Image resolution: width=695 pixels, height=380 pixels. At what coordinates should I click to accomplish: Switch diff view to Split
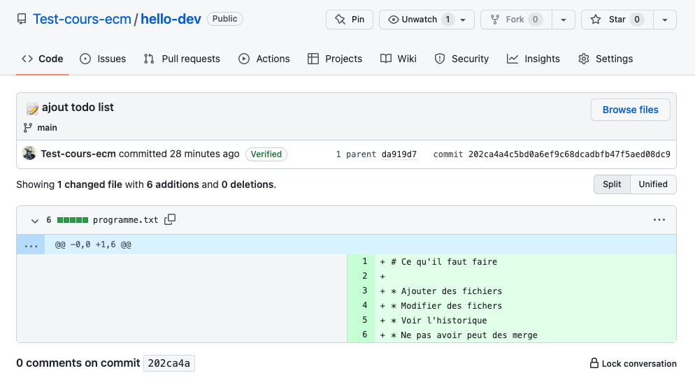click(612, 184)
